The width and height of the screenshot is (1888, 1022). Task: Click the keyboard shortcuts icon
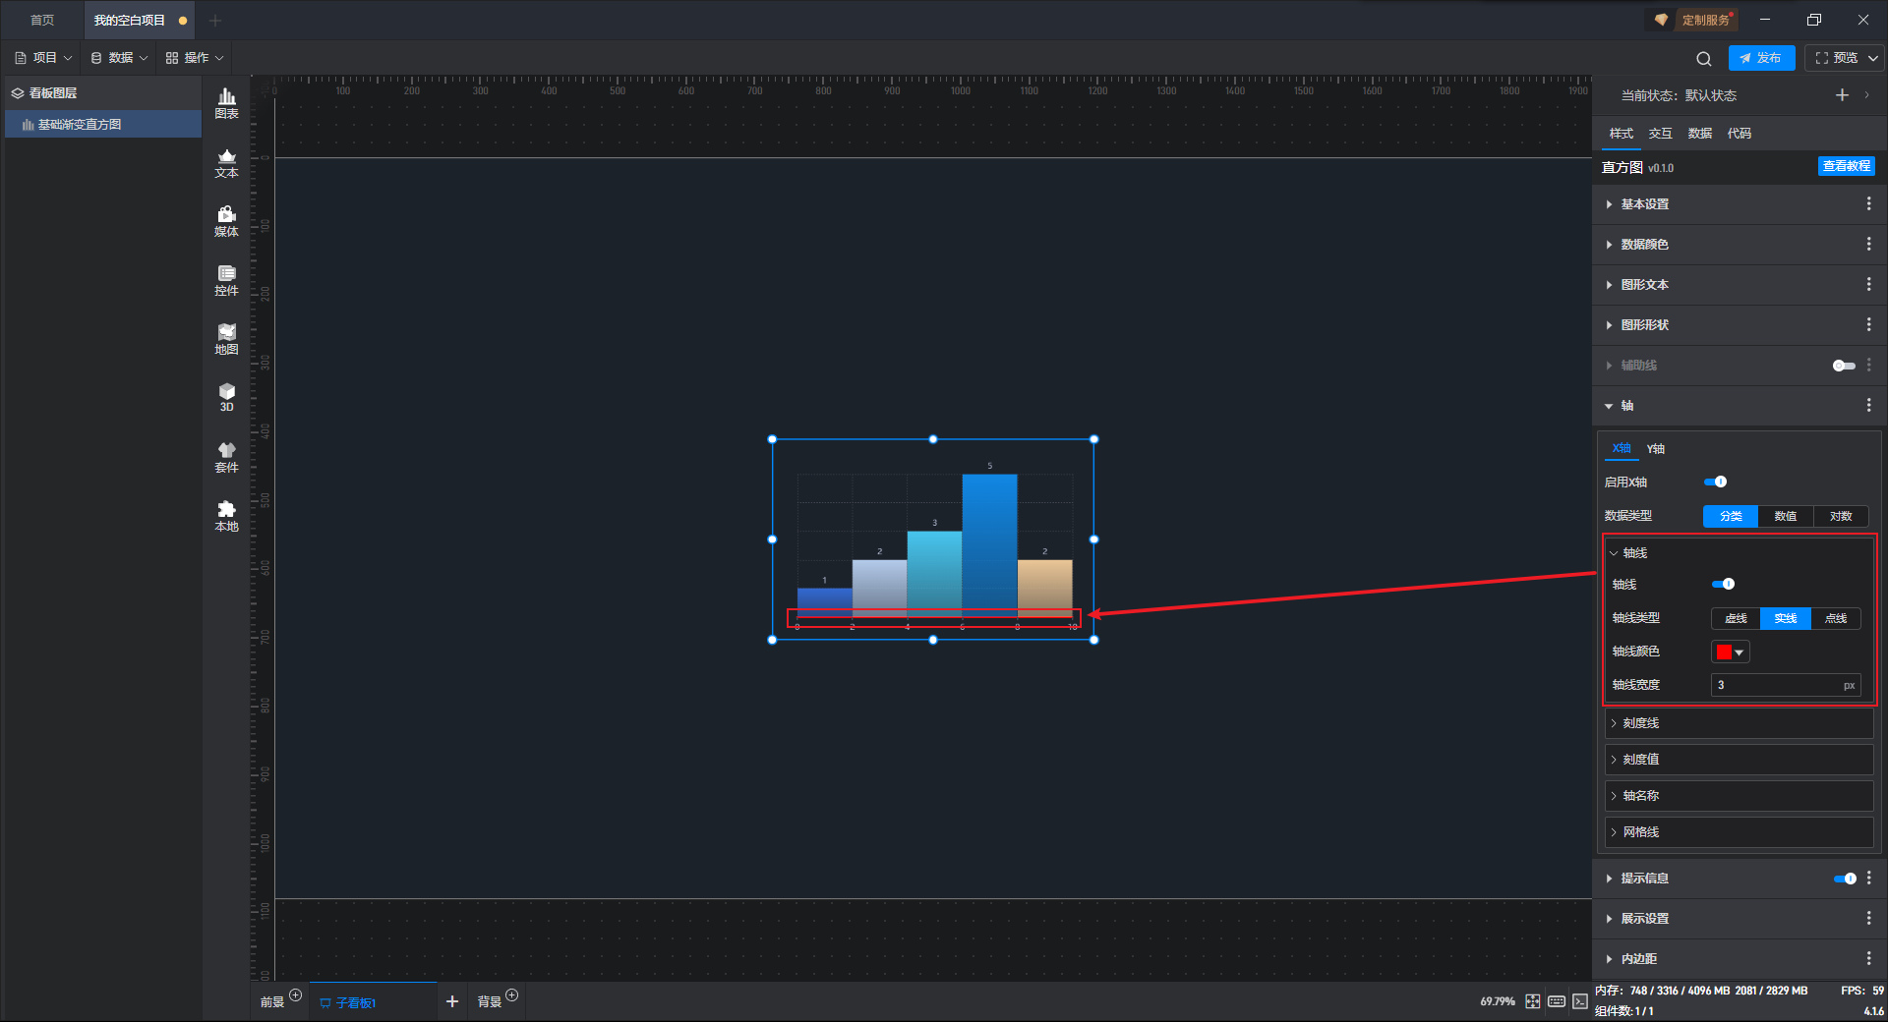tap(1557, 1001)
